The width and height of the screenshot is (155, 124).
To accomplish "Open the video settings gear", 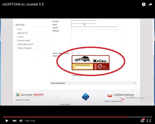I will (142, 121).
